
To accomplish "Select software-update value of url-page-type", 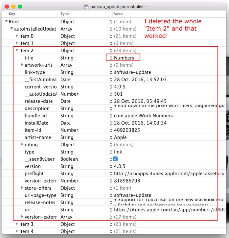I will 132,195.
